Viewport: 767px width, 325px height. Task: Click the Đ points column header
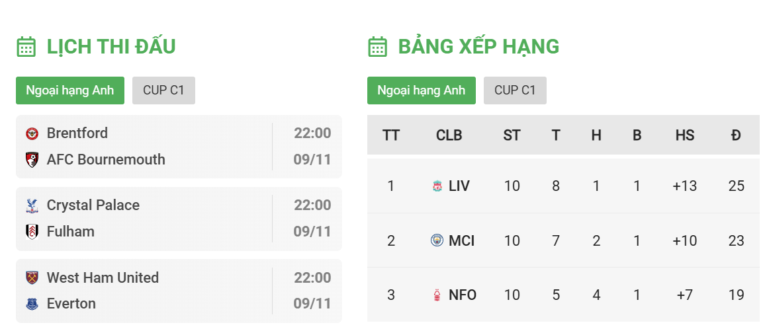736,135
